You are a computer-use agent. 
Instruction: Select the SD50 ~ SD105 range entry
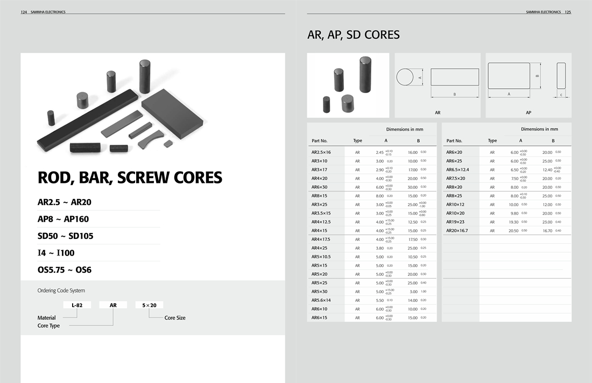point(66,236)
